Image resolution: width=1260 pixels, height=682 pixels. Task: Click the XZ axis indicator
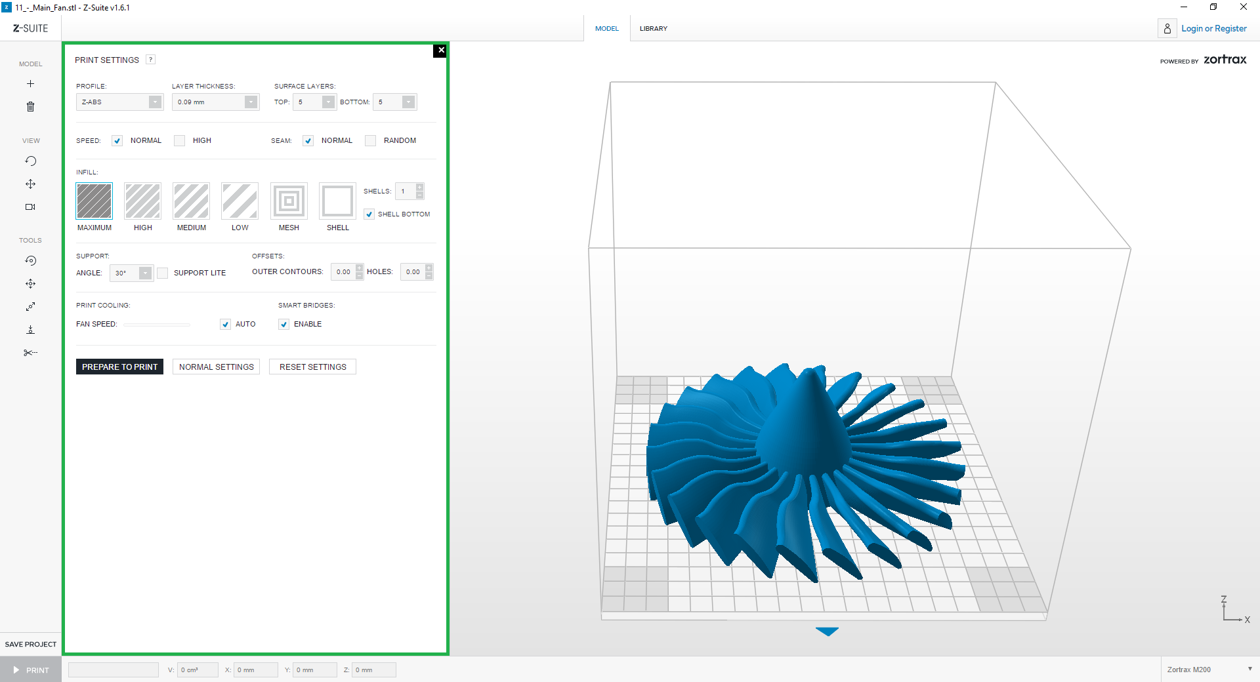(1235, 609)
